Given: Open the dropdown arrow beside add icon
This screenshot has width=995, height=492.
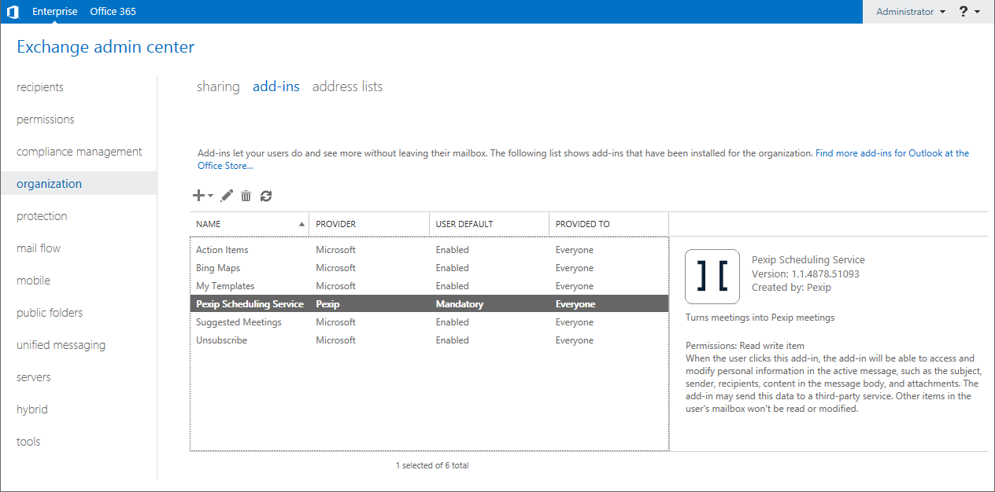Looking at the screenshot, I should pos(211,196).
